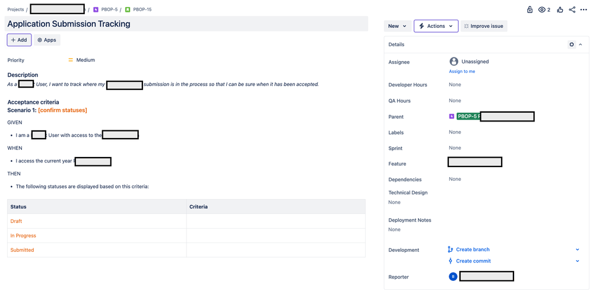Click the commit icon beside Create commit
The width and height of the screenshot is (593, 291).
(x=451, y=261)
